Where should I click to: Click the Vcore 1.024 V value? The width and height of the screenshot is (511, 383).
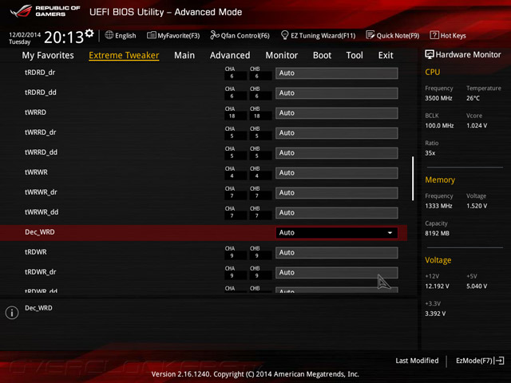(477, 125)
